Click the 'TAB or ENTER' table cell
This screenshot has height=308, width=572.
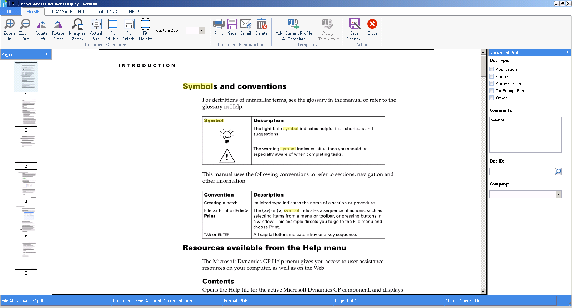[227, 235]
